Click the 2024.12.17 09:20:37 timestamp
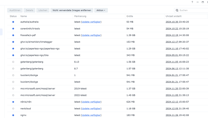This screenshot has height=118, width=208. pos(177,42)
